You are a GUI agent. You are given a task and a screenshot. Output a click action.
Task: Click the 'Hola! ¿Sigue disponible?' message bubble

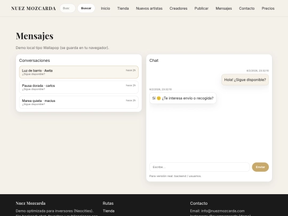click(x=245, y=79)
